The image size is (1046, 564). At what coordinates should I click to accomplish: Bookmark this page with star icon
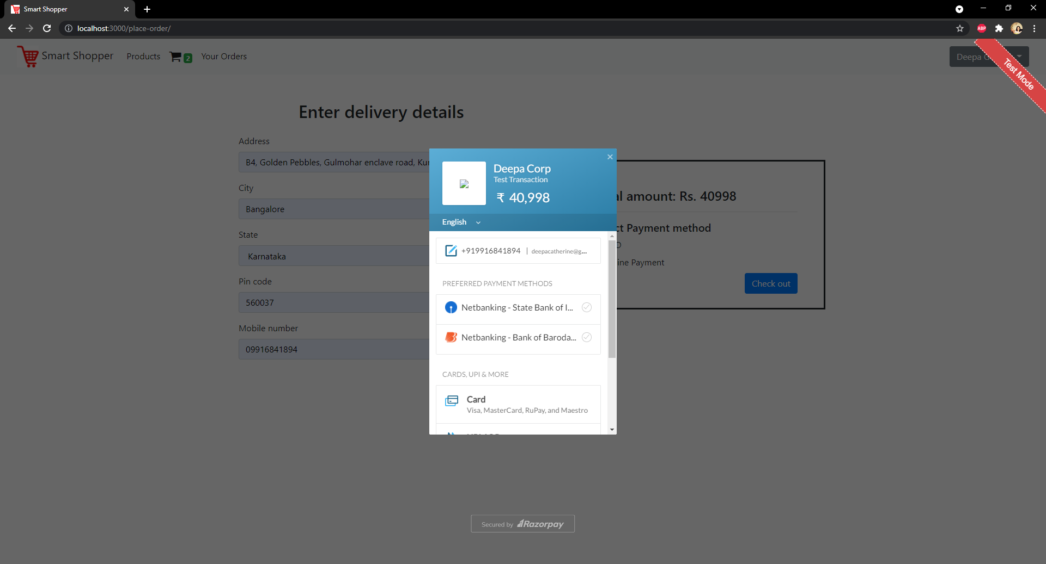[x=960, y=28]
